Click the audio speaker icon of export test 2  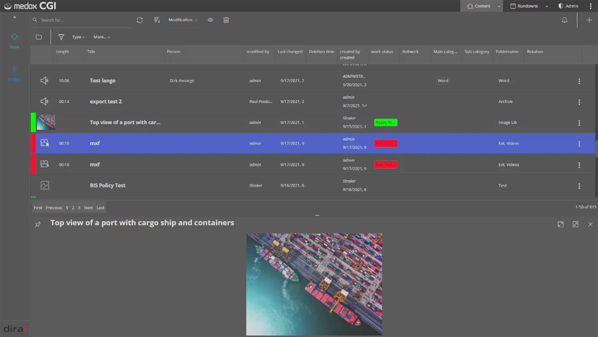click(x=44, y=101)
